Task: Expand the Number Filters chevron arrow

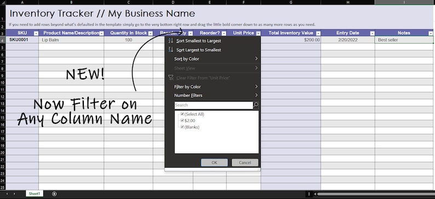Action: click(256, 95)
